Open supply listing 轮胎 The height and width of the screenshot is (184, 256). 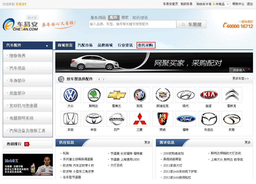click(x=66, y=153)
